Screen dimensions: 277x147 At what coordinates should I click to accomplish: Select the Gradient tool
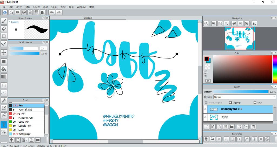pos(4,76)
